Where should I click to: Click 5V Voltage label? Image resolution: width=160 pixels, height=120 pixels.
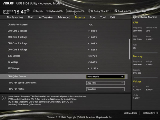pos(13,62)
